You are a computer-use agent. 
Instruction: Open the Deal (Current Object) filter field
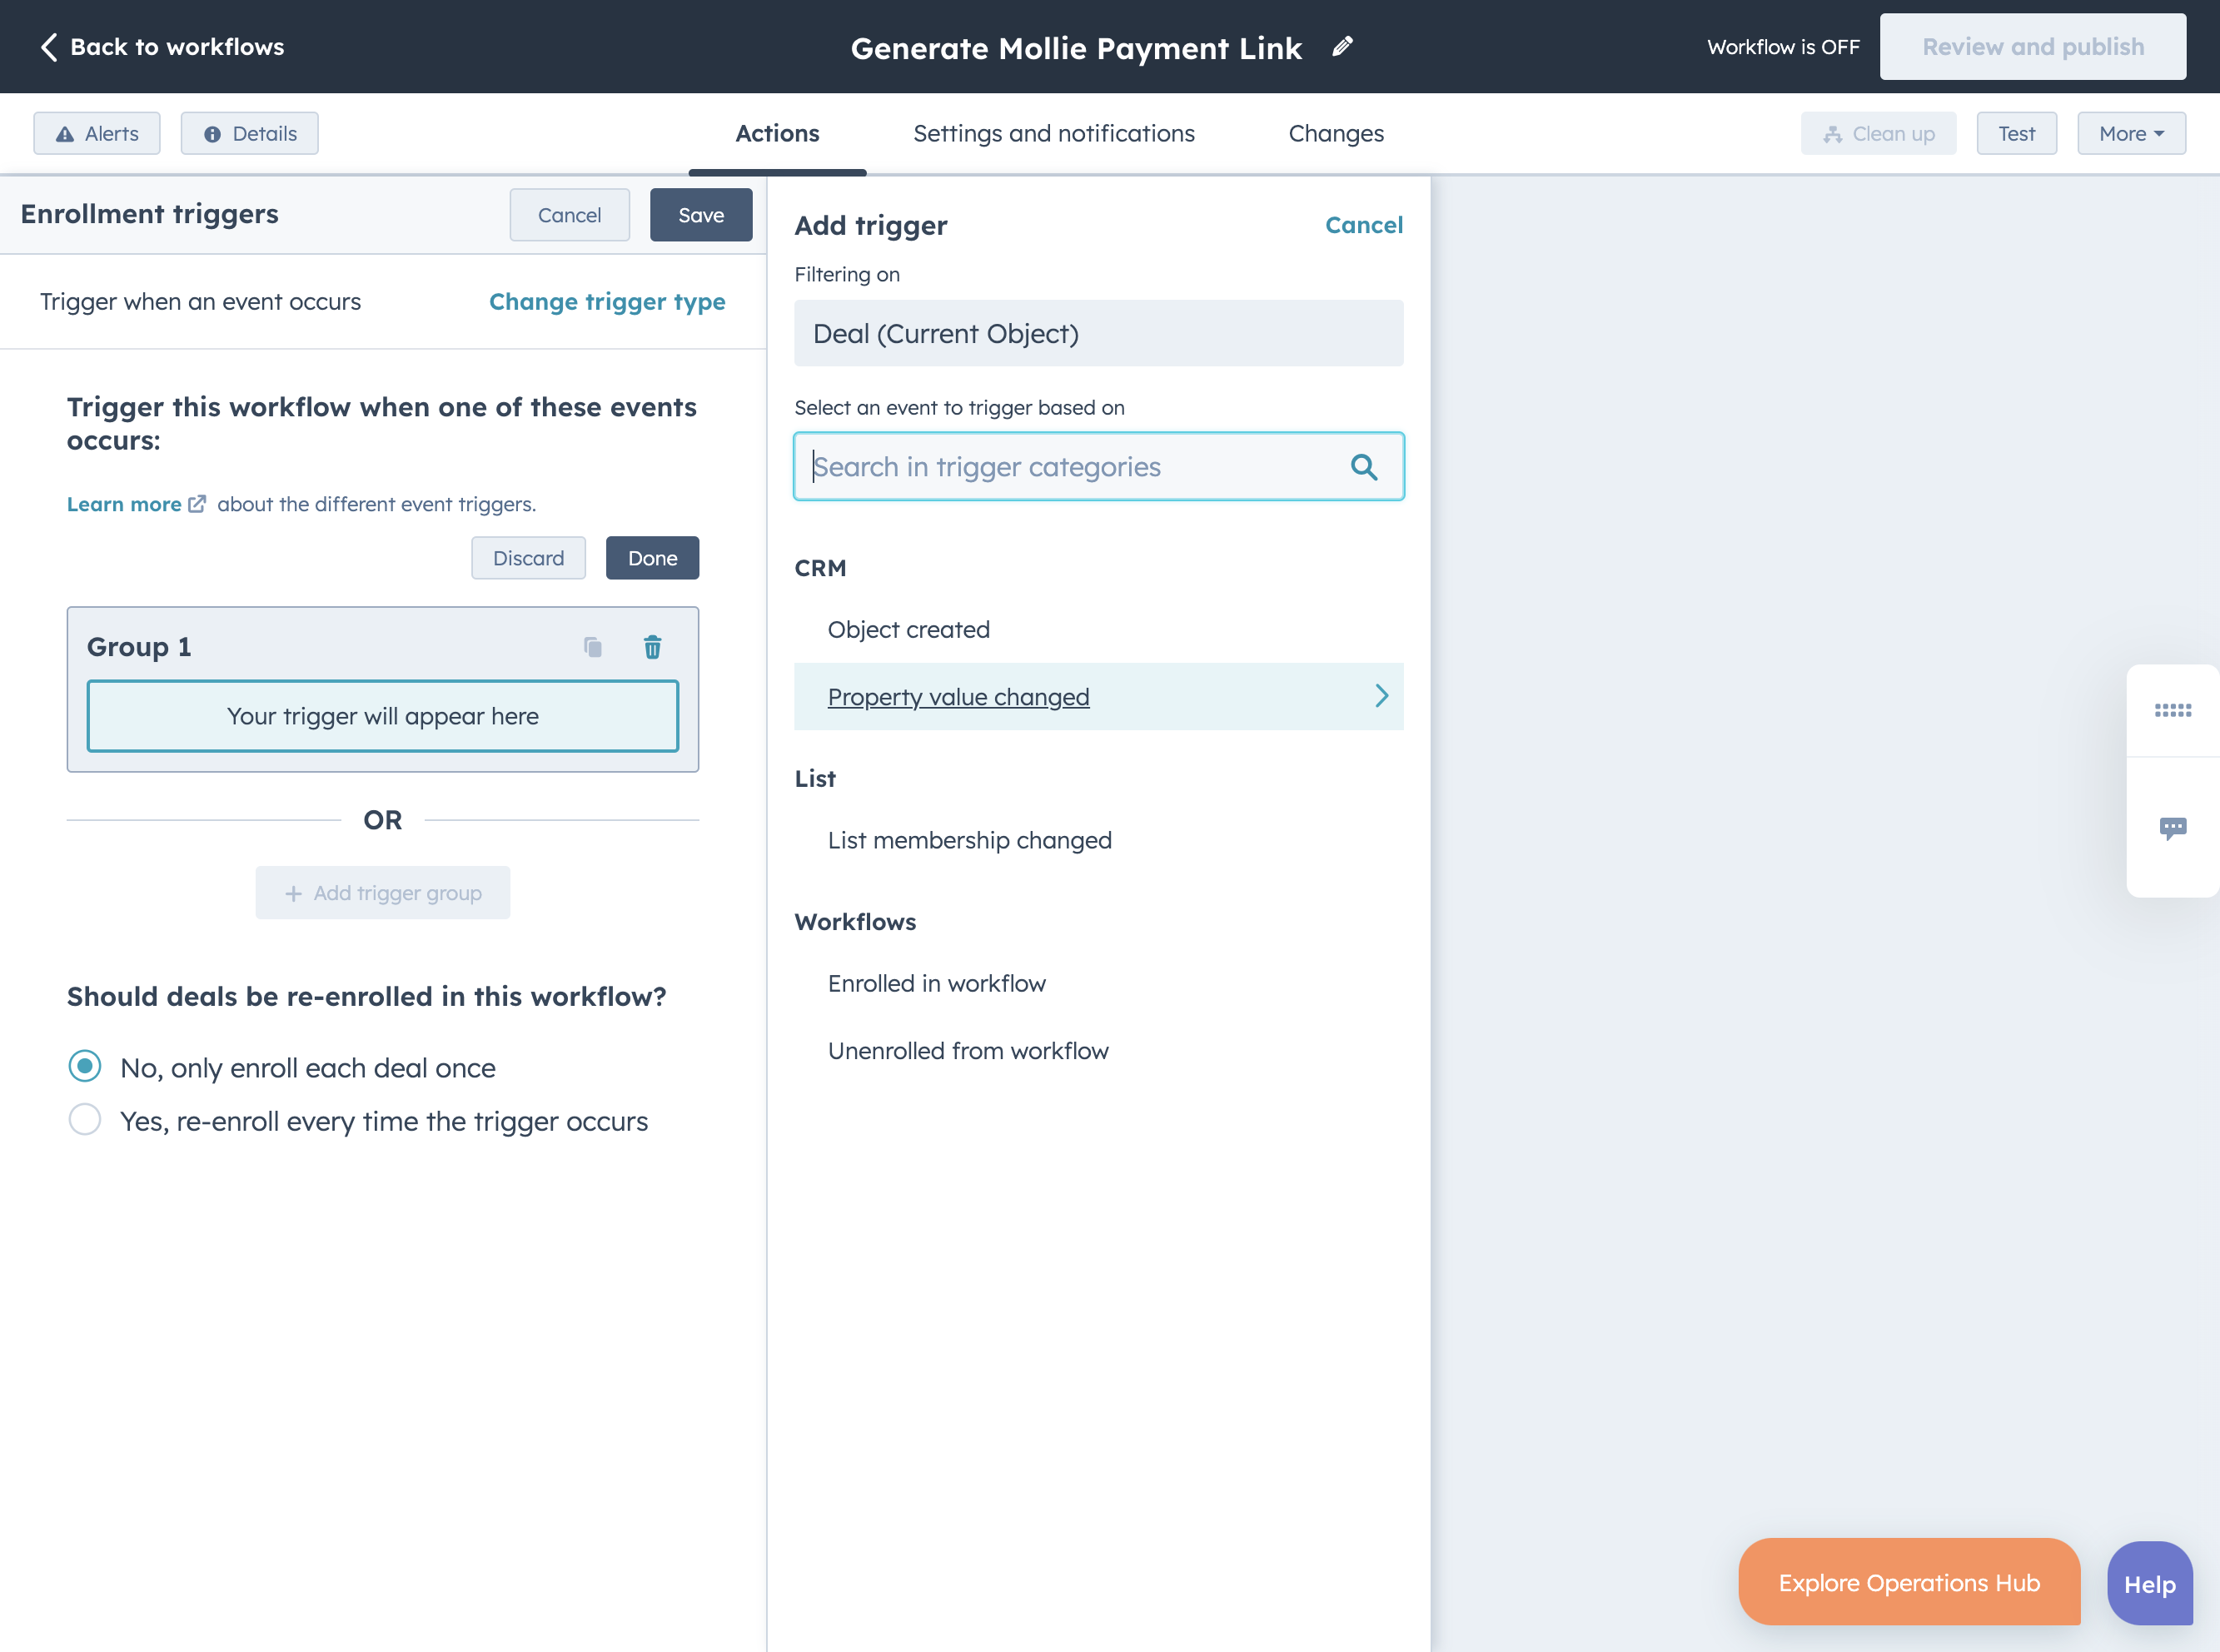1098,333
